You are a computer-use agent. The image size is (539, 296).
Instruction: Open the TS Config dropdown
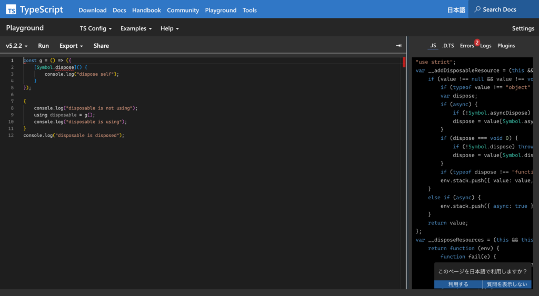tap(96, 28)
